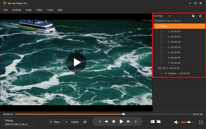The image size is (206, 129).
Task: Click the Playing: 2025-07-08 17.30.14 info box
Action: click(19, 122)
